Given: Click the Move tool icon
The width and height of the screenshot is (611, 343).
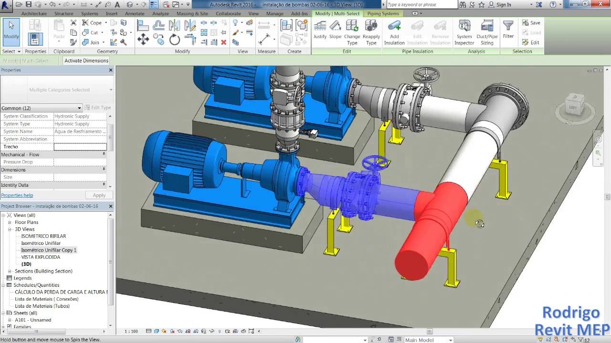Looking at the screenshot, I should click(x=143, y=40).
